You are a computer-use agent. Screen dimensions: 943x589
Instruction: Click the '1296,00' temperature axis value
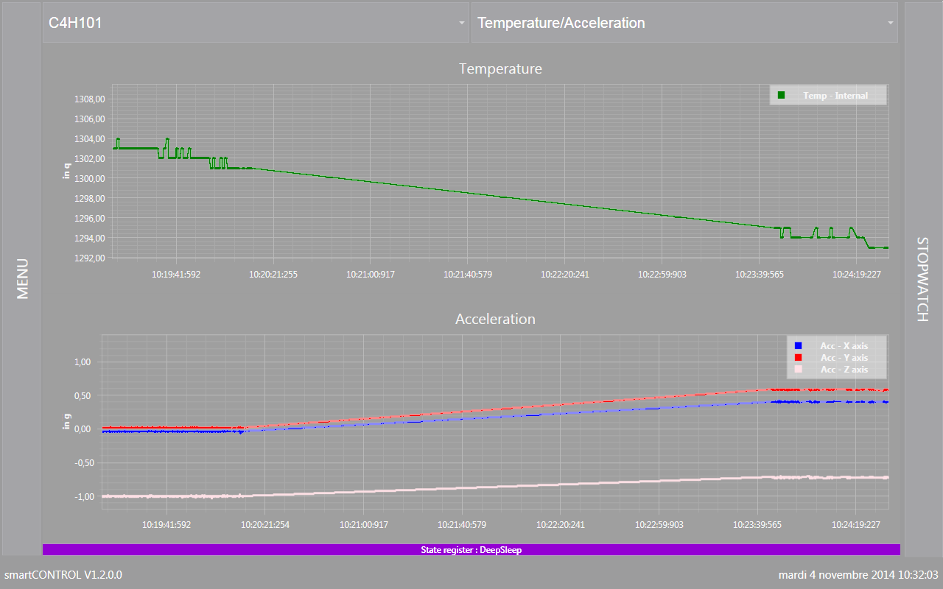pos(90,219)
